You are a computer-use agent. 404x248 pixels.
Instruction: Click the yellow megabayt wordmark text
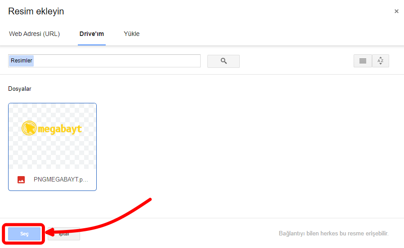point(60,129)
